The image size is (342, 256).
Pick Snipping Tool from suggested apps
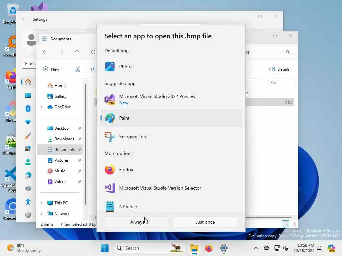coord(171,137)
